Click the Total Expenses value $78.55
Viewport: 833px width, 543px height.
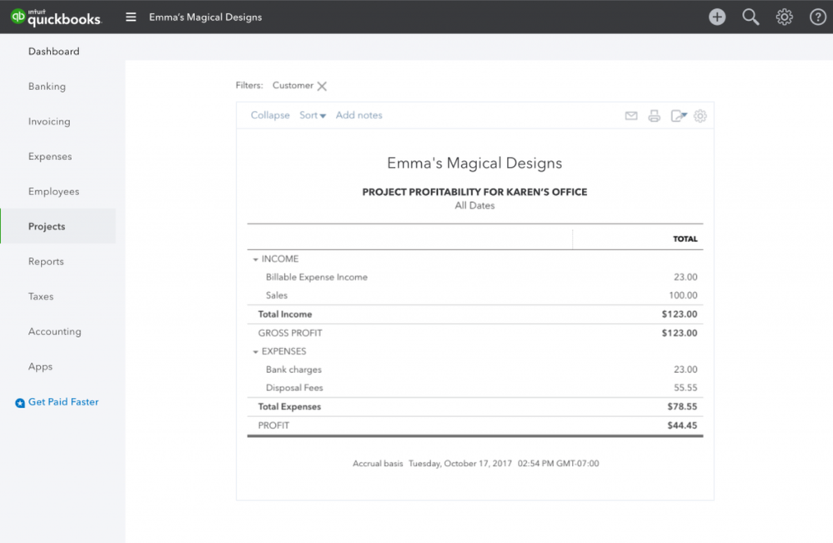pos(682,407)
